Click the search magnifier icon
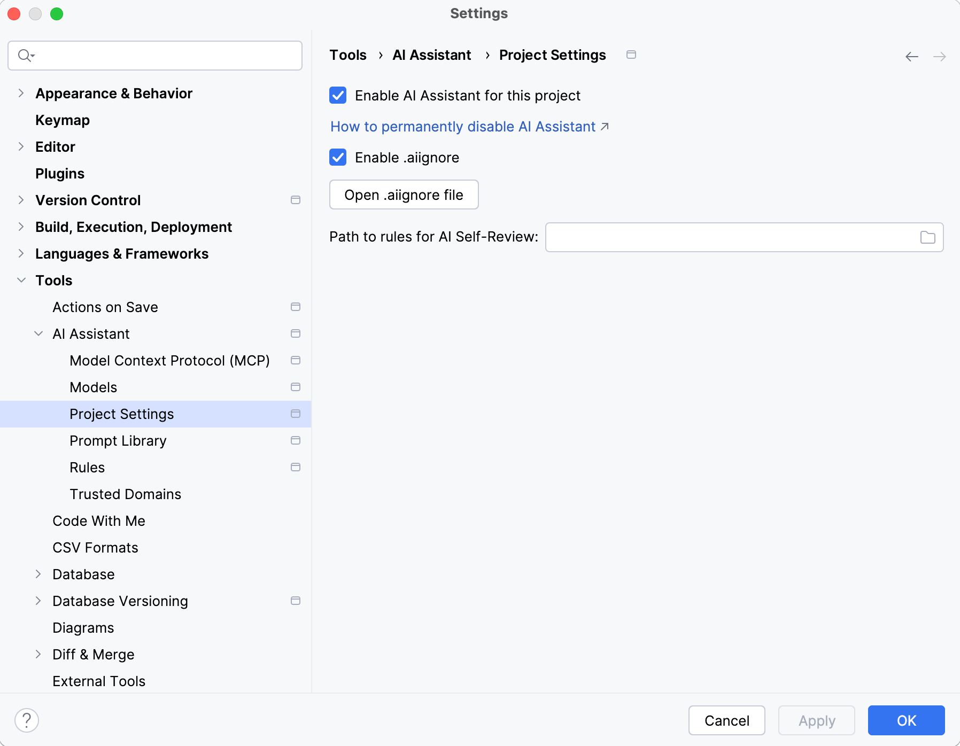 pyautogui.click(x=25, y=56)
